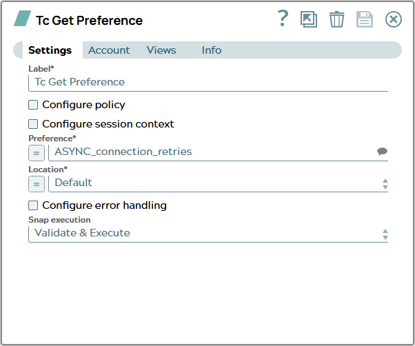Viewport: 415px width, 346px height.
Task: Click the Tc Get Preference title text
Action: coord(89,21)
